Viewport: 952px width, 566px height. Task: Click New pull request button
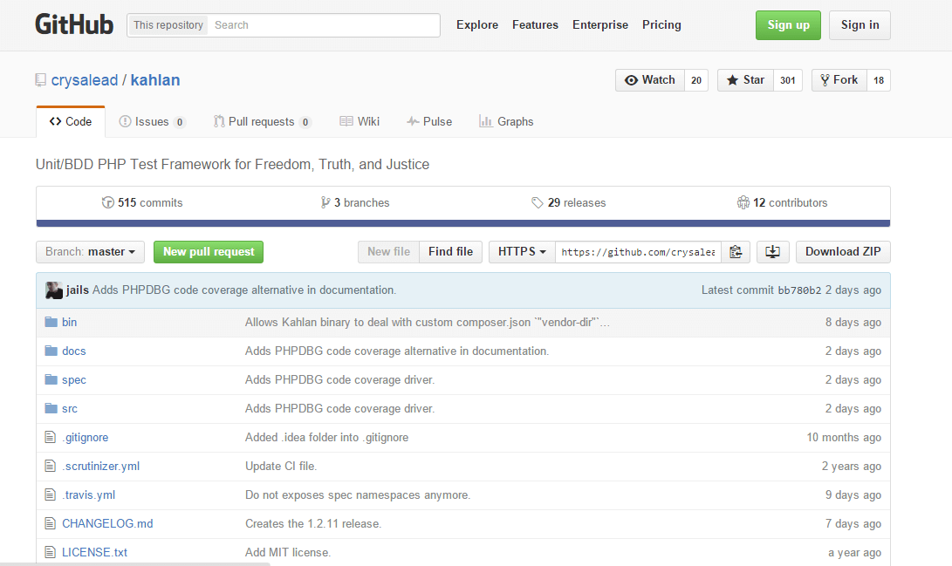click(x=209, y=252)
